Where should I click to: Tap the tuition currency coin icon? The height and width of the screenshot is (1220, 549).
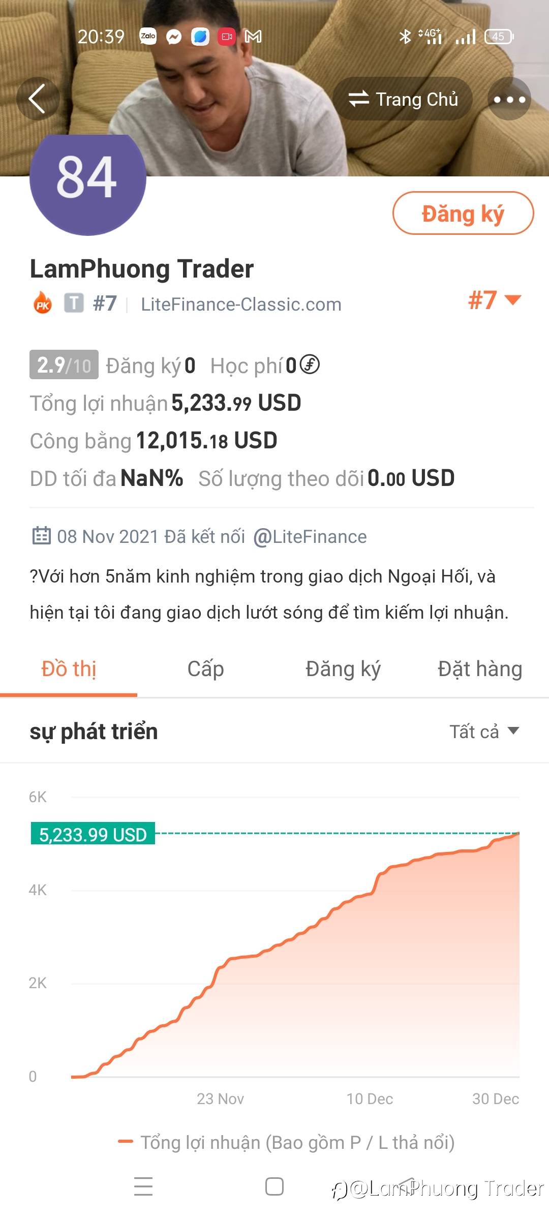pos(310,364)
